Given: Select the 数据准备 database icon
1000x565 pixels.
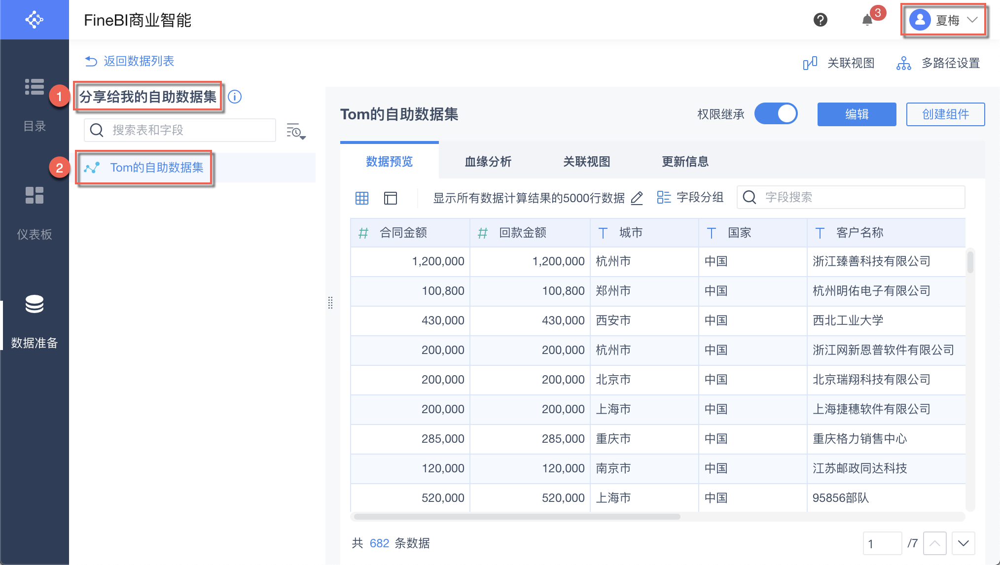Looking at the screenshot, I should click(35, 304).
